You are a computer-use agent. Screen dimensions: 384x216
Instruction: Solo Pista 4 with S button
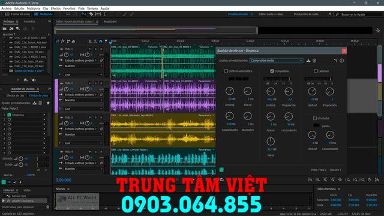pos(96,152)
